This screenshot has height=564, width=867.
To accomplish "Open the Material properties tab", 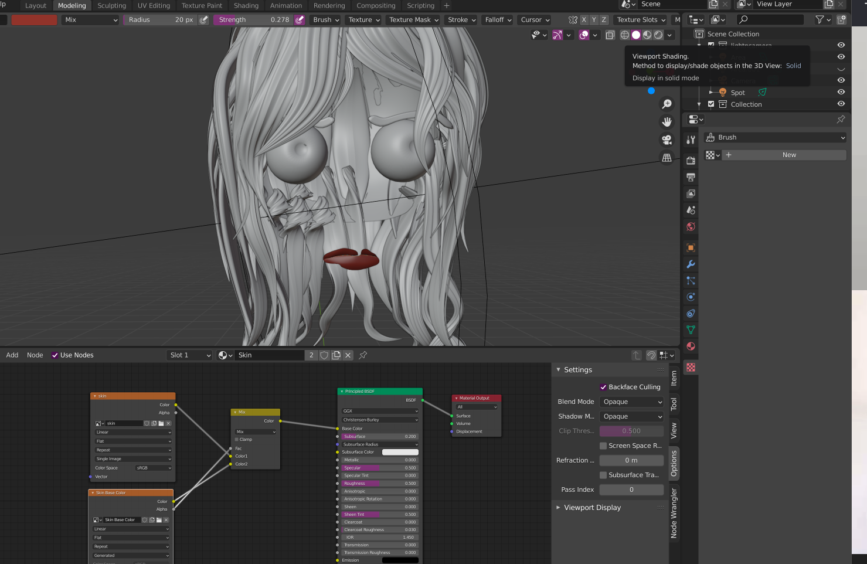I will 691,346.
